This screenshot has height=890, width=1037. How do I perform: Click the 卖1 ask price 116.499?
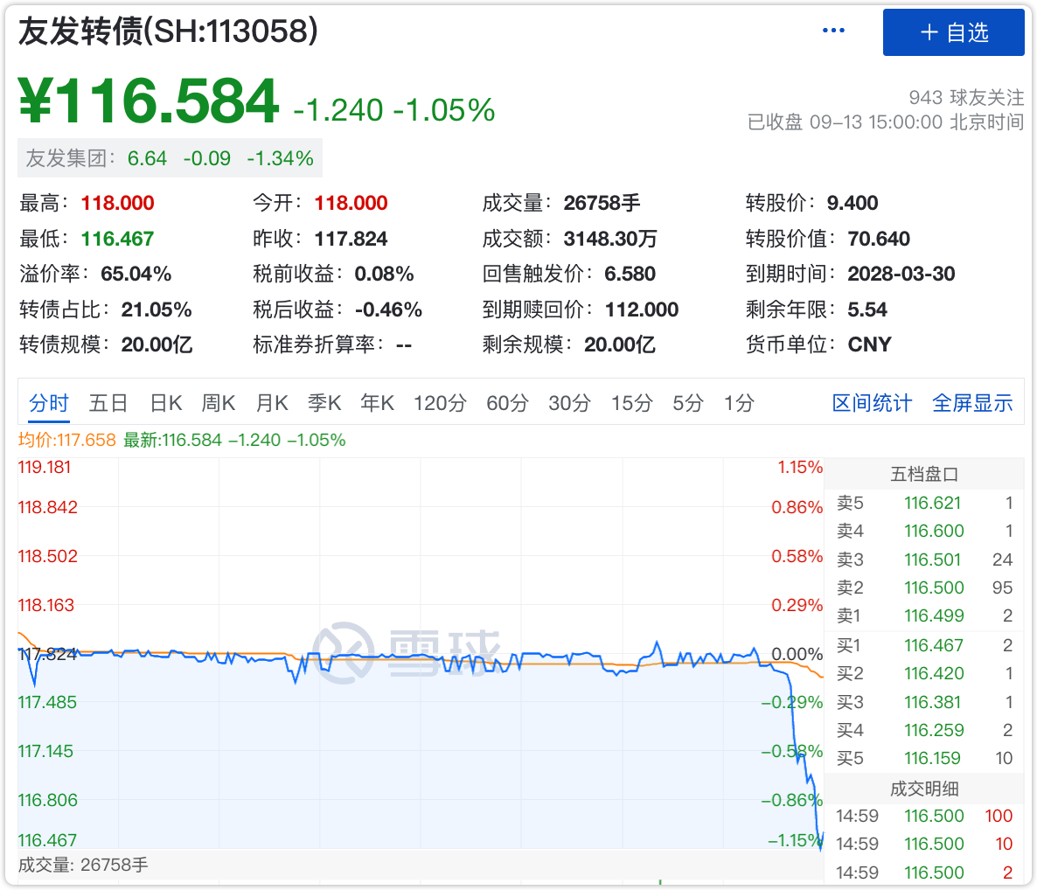[935, 615]
